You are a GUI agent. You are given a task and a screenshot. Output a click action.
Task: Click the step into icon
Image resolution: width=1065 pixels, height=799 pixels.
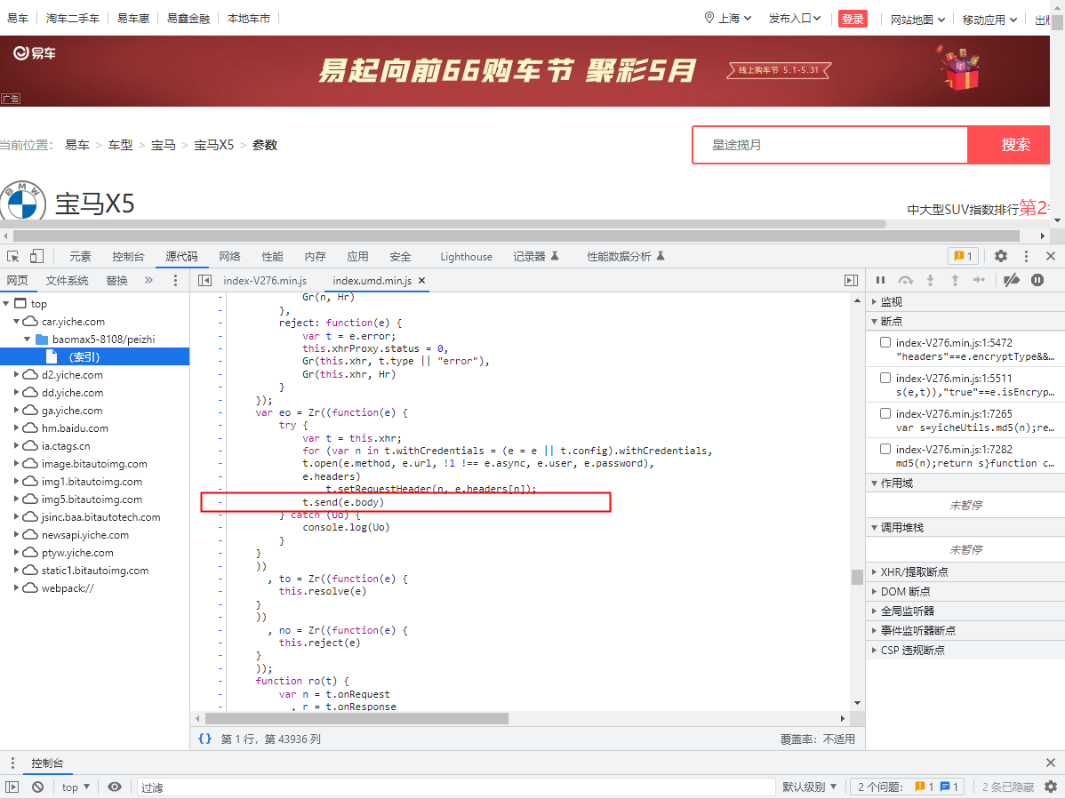tap(931, 280)
